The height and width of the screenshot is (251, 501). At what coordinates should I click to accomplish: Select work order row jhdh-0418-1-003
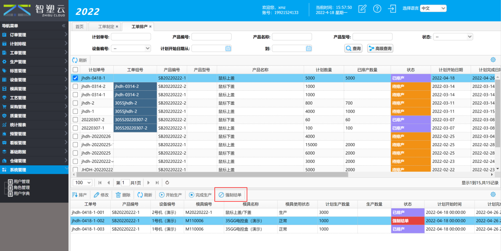coord(286,229)
